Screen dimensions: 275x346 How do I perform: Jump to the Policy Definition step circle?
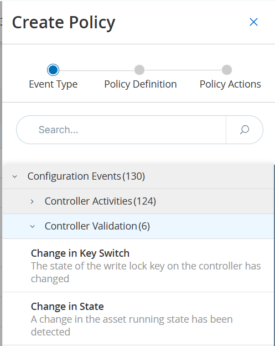click(x=139, y=70)
